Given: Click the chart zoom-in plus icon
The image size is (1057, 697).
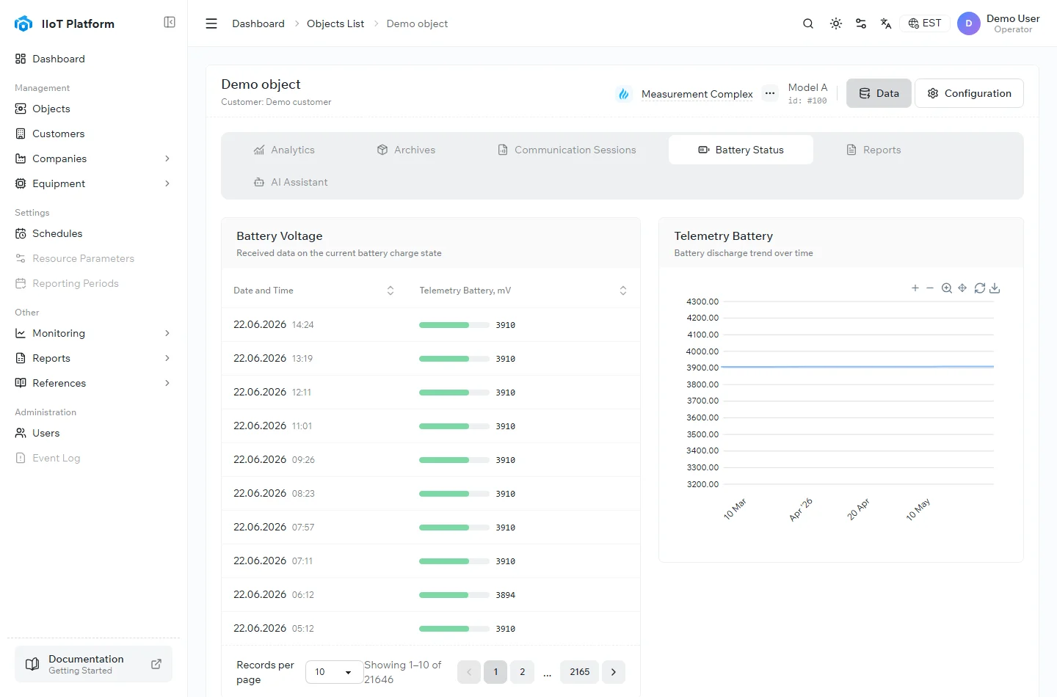Looking at the screenshot, I should pos(915,288).
